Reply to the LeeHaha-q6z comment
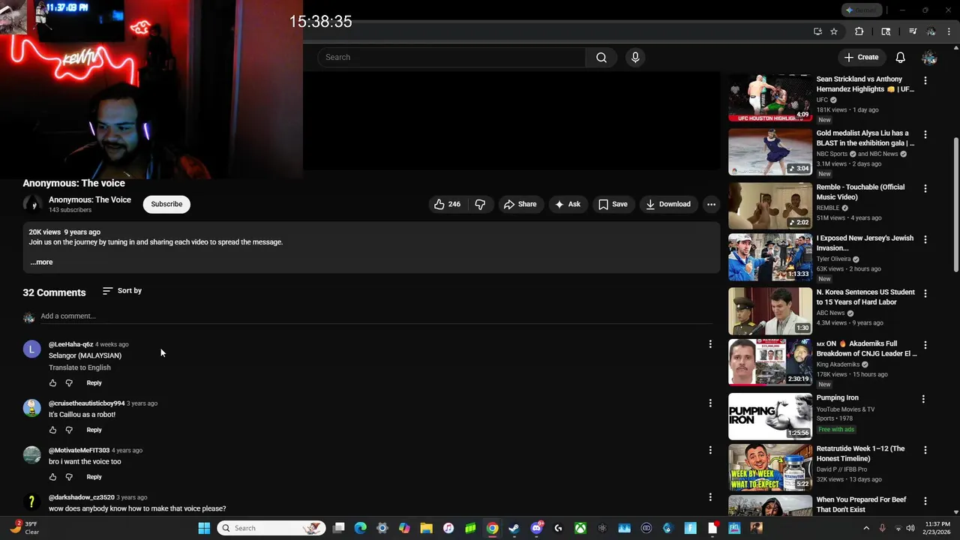Screen dimensions: 960x540 [x=94, y=383]
